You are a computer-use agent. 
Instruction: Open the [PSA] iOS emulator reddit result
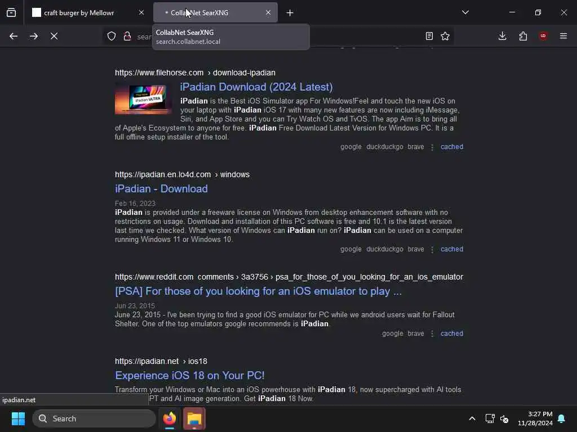tap(258, 291)
